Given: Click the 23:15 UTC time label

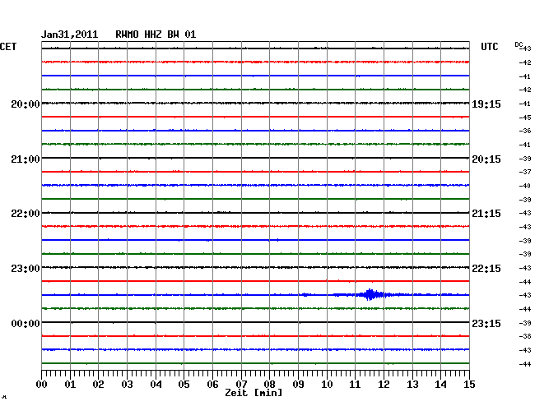Looking at the screenshot, I should click(x=486, y=323).
